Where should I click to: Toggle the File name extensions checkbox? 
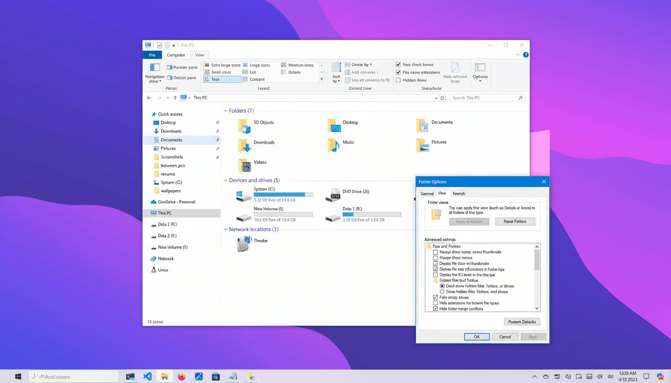point(398,72)
